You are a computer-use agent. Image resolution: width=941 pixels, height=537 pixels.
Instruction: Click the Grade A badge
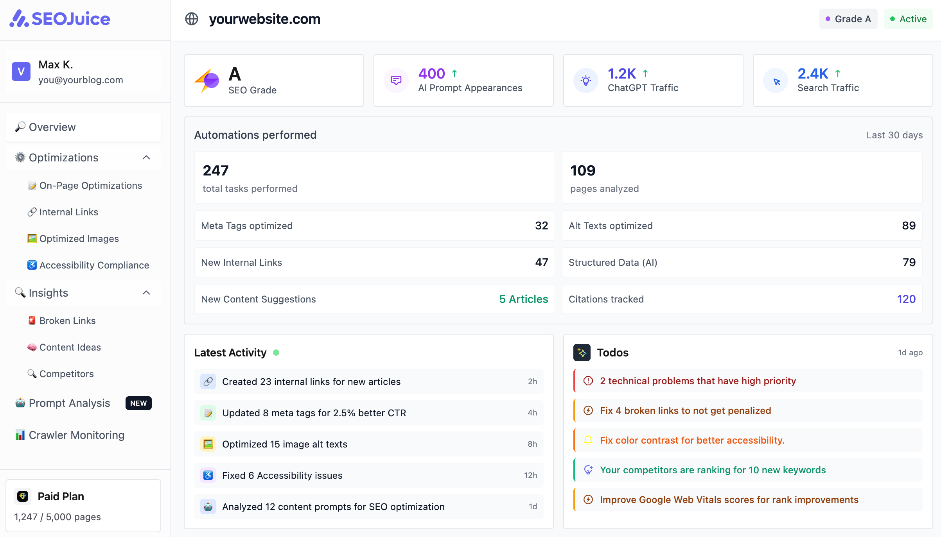pyautogui.click(x=848, y=18)
